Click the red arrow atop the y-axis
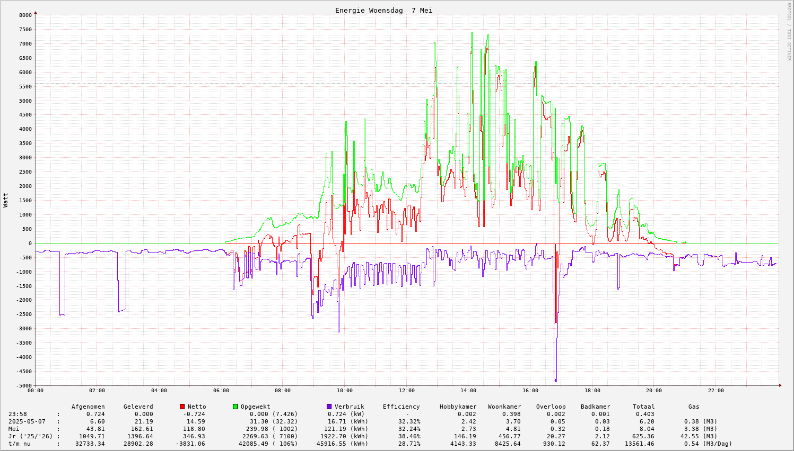Image resolution: width=794 pixels, height=451 pixels. (36, 12)
